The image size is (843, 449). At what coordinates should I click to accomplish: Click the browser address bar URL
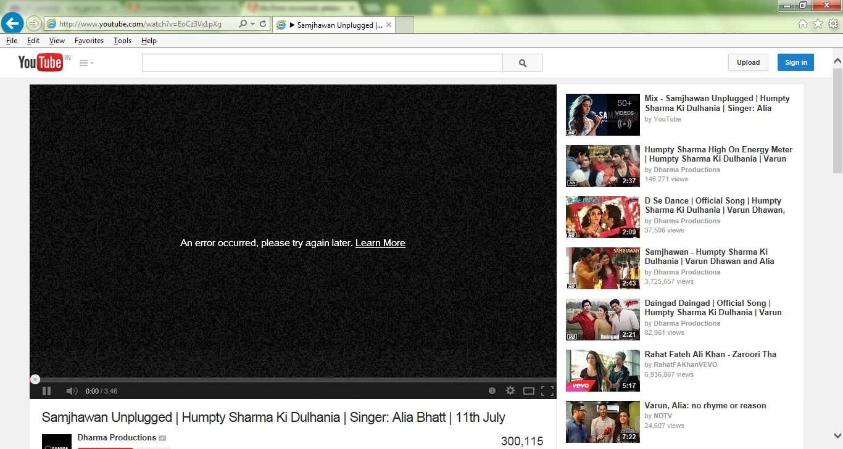(x=141, y=24)
